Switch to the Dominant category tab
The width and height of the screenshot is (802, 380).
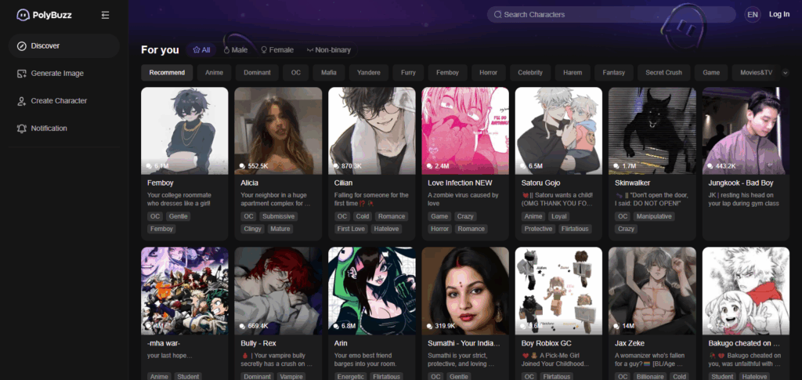click(257, 73)
